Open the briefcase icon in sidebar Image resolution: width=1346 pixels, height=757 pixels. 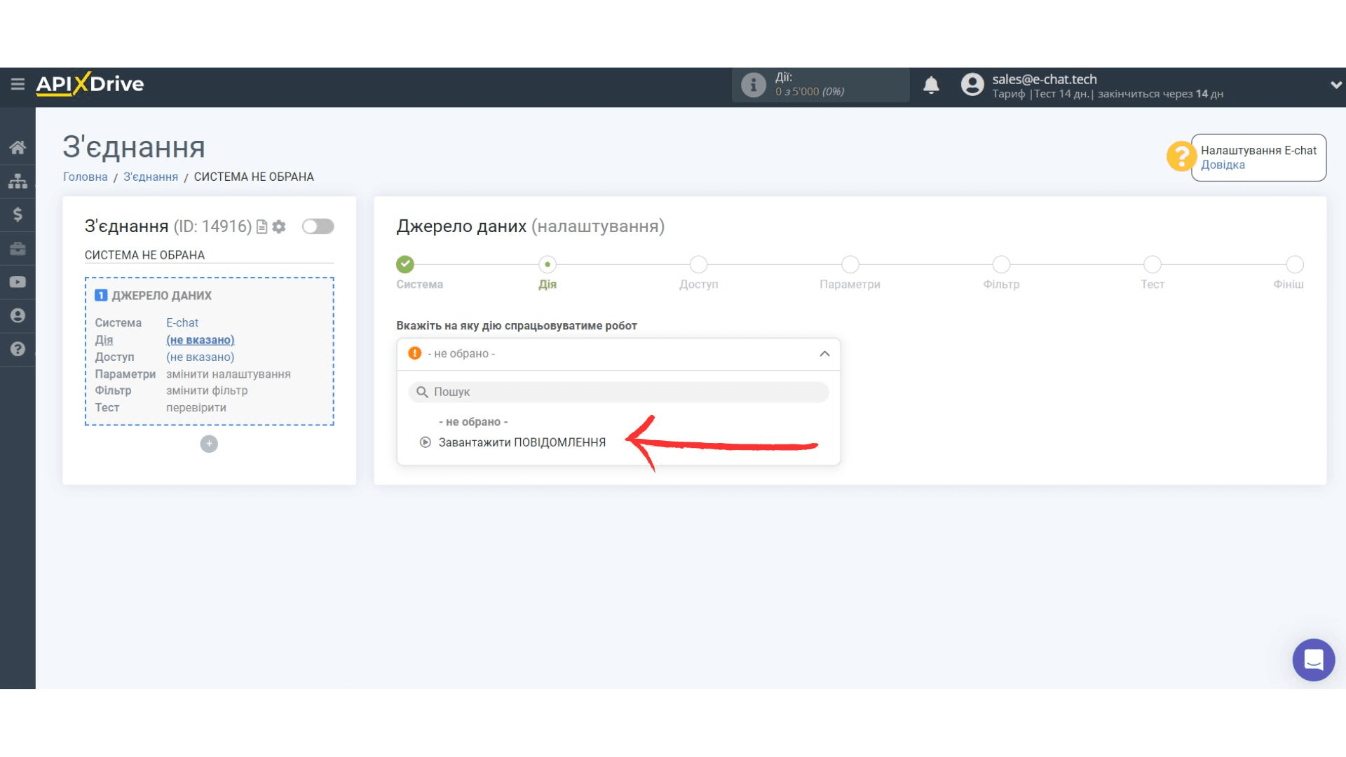[18, 248]
